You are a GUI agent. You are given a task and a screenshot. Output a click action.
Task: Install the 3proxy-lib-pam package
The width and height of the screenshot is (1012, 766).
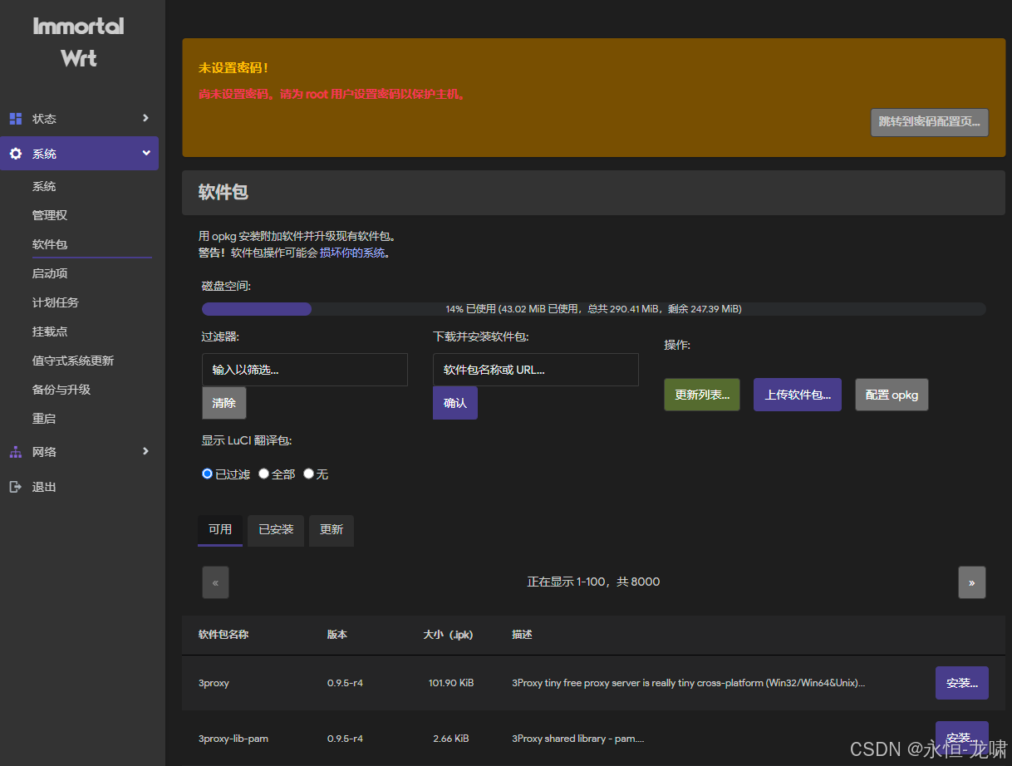962,738
